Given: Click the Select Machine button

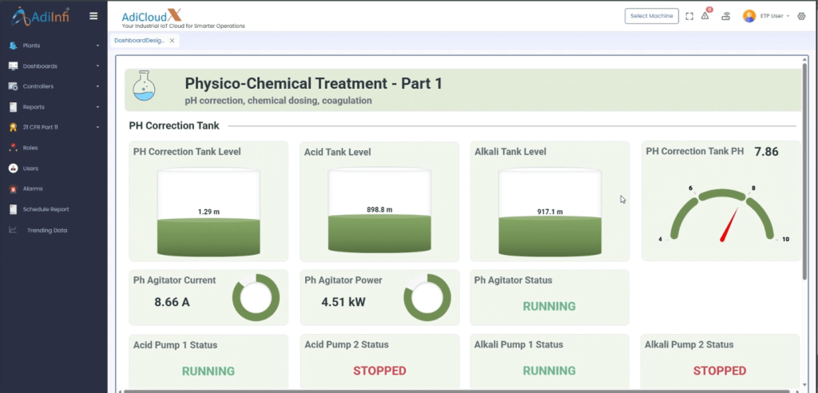Looking at the screenshot, I should pyautogui.click(x=652, y=16).
